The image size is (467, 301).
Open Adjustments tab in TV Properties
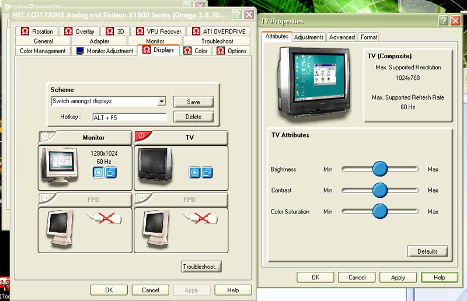click(309, 37)
